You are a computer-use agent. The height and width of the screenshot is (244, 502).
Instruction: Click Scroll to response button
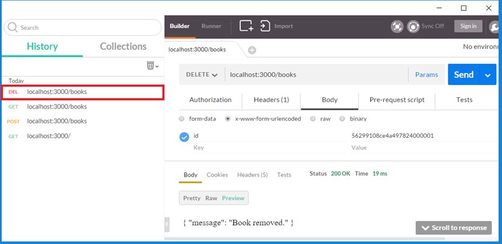click(454, 228)
